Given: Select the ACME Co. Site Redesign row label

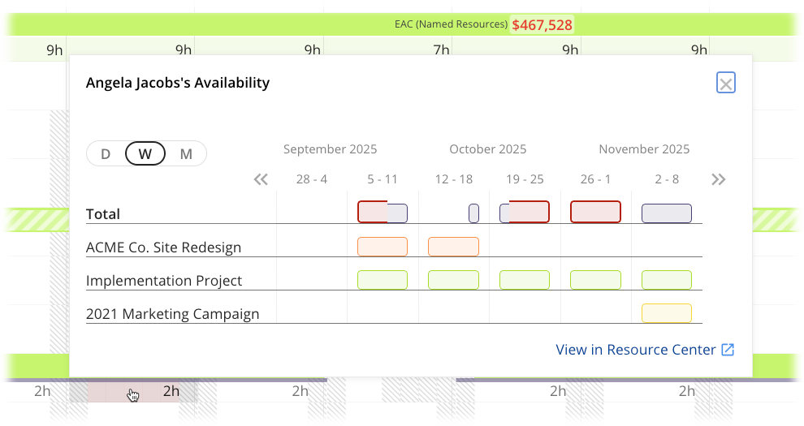Looking at the screenshot, I should [x=163, y=247].
